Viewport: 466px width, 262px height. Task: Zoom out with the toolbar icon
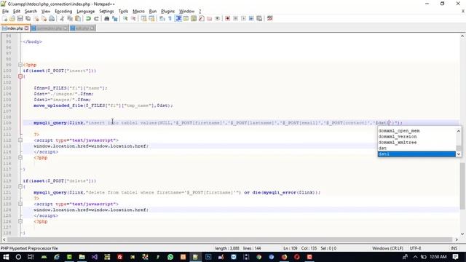[x=133, y=18]
